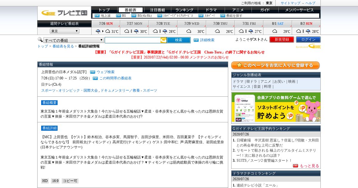Open the ランキング menu
The width and height of the screenshot is (358, 188).
point(184,10)
